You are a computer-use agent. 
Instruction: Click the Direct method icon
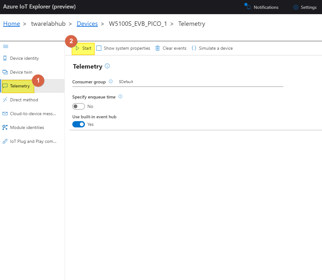[x=5, y=100]
